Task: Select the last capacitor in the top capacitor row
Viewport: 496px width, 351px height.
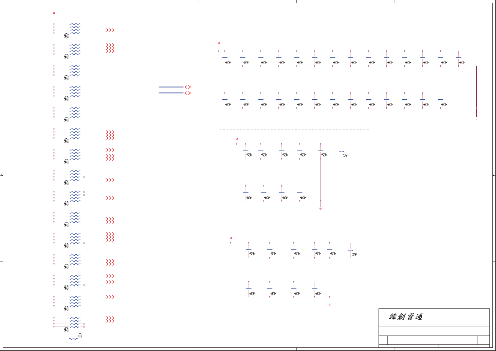Action: click(459, 58)
